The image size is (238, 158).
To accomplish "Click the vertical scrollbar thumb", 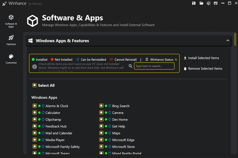I will 235,39.
